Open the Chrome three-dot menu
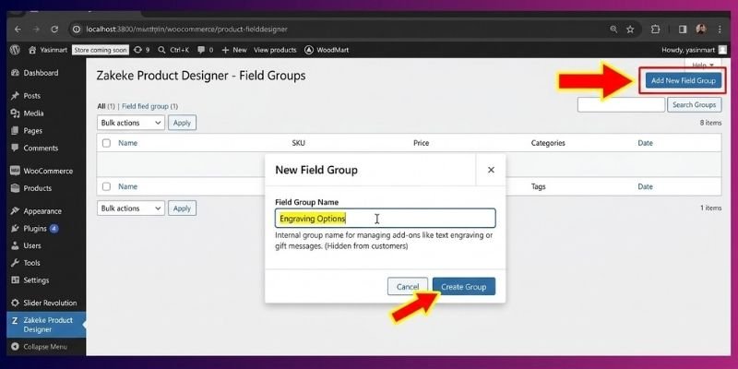The image size is (738, 369). (x=720, y=30)
